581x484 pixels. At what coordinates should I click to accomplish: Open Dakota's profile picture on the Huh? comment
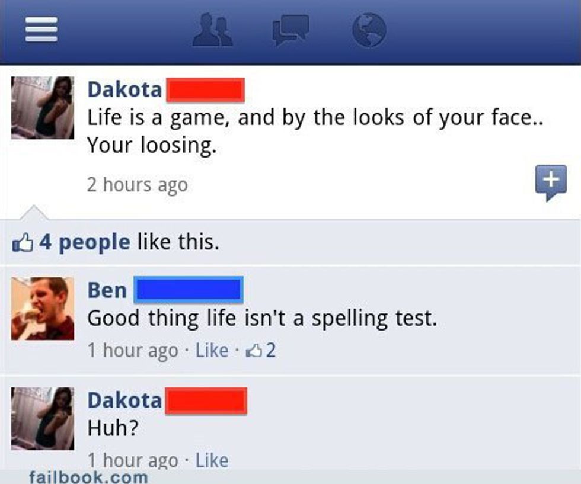[43, 418]
